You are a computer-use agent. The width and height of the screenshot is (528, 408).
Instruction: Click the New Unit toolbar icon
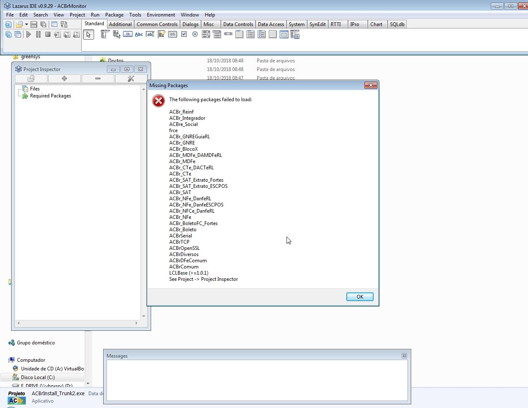tap(8, 24)
